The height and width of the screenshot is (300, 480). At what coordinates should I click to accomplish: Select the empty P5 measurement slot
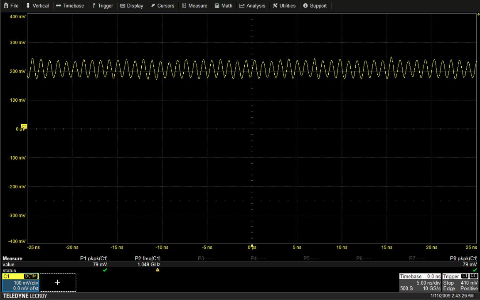click(x=311, y=258)
